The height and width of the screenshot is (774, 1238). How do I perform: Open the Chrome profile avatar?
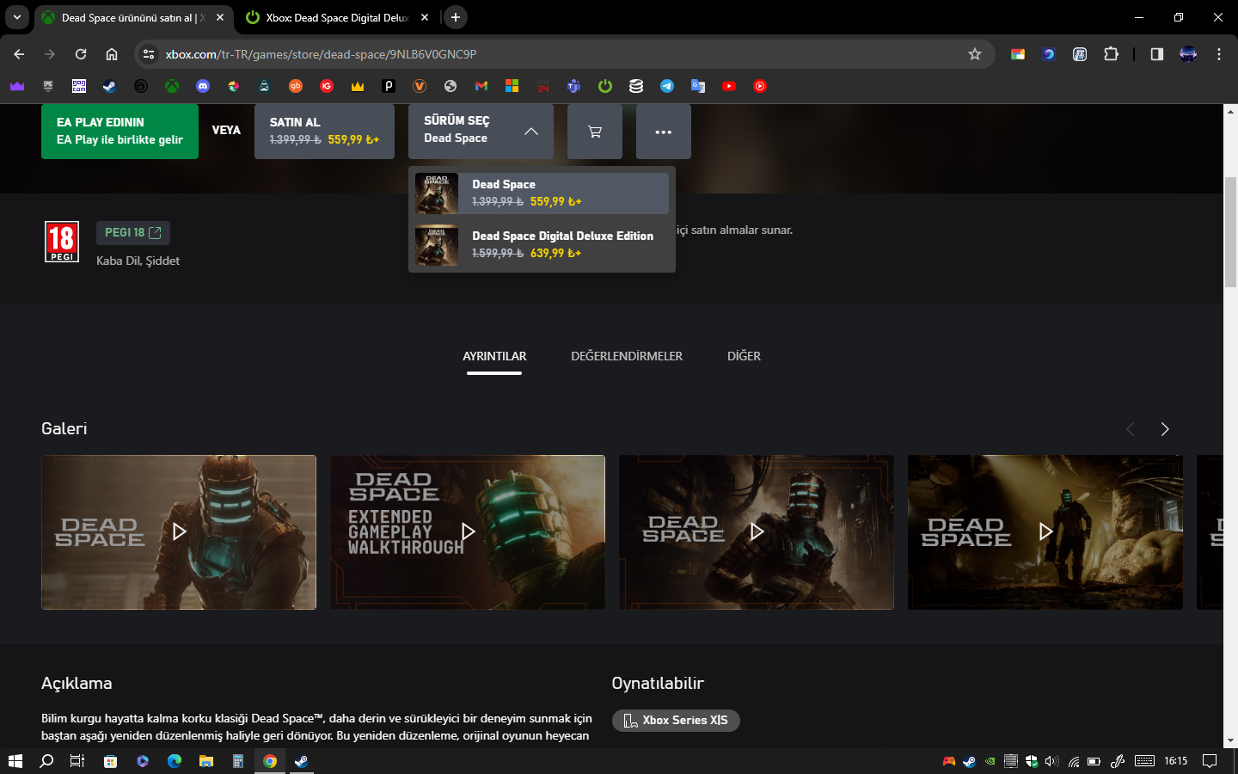coord(1188,54)
